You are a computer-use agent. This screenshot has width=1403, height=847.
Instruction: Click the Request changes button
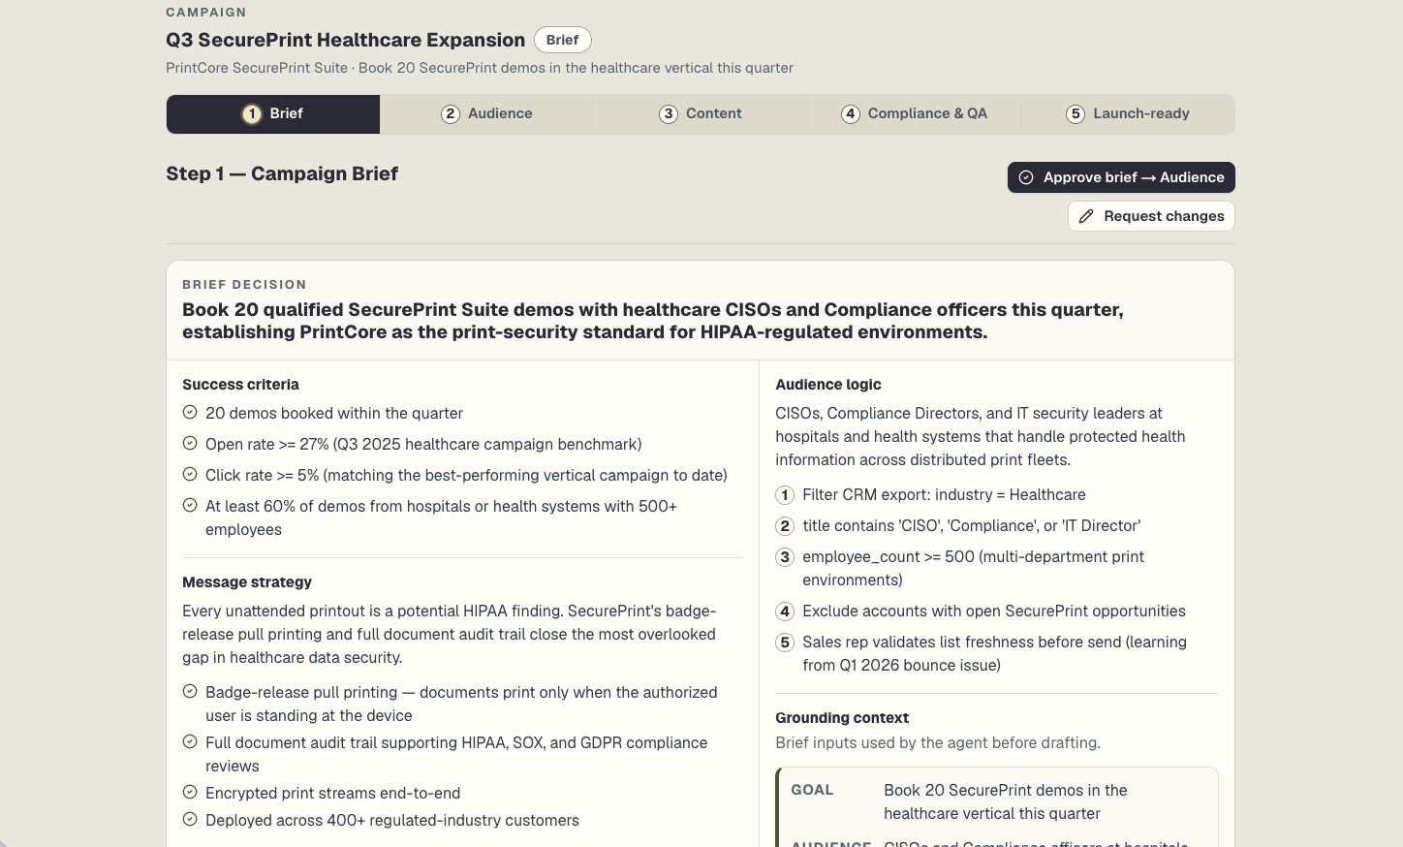point(1151,216)
